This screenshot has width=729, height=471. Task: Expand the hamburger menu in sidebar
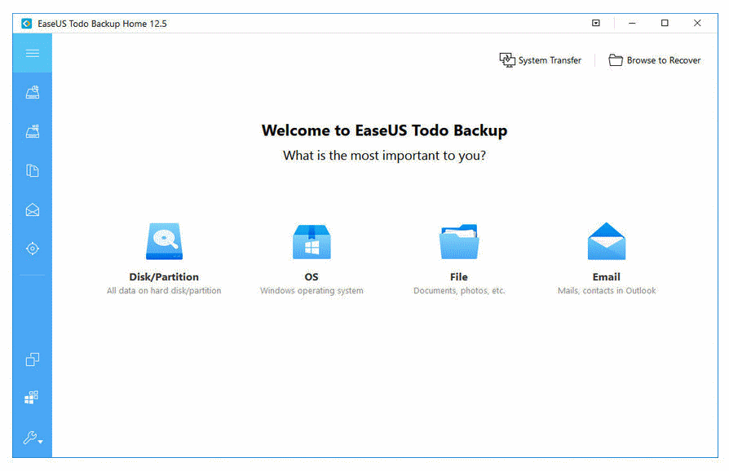(x=32, y=53)
